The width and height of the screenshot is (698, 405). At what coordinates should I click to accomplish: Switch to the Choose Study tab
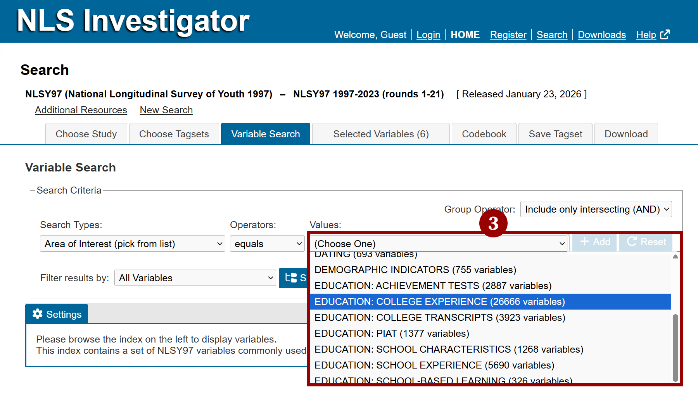click(86, 134)
